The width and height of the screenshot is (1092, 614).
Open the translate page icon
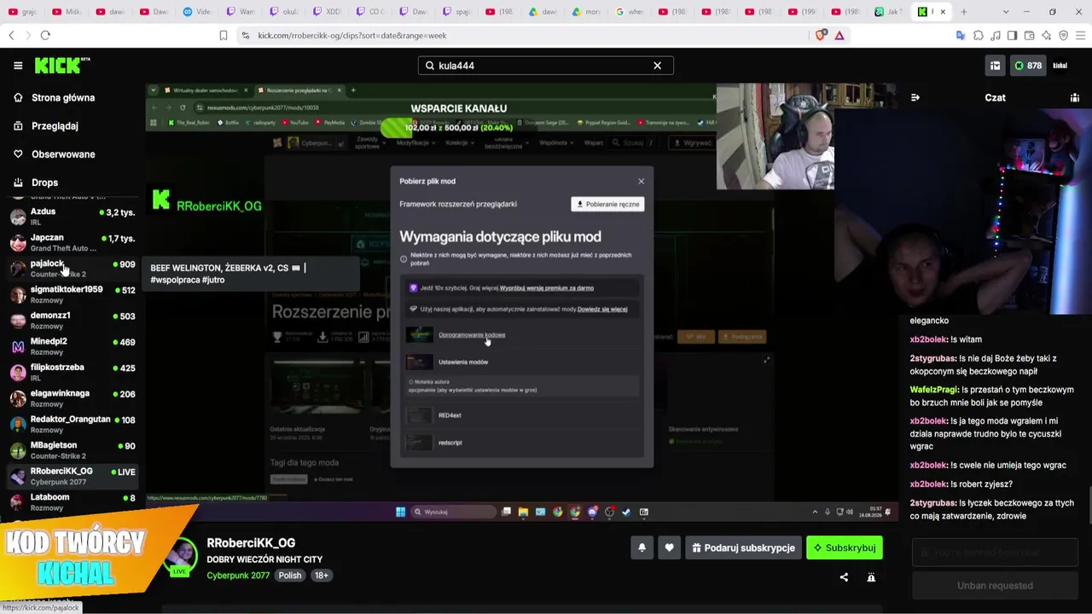pyautogui.click(x=961, y=36)
